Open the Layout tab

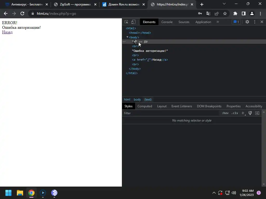pyautogui.click(x=162, y=106)
